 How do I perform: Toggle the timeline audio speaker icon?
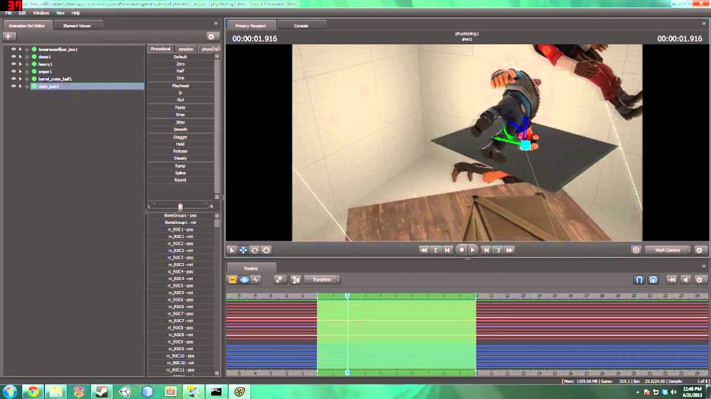point(685,280)
